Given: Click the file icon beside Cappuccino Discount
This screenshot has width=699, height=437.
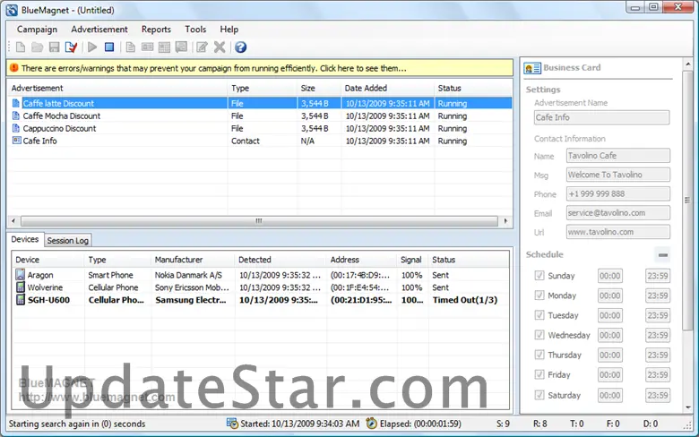Looking at the screenshot, I should point(16,128).
